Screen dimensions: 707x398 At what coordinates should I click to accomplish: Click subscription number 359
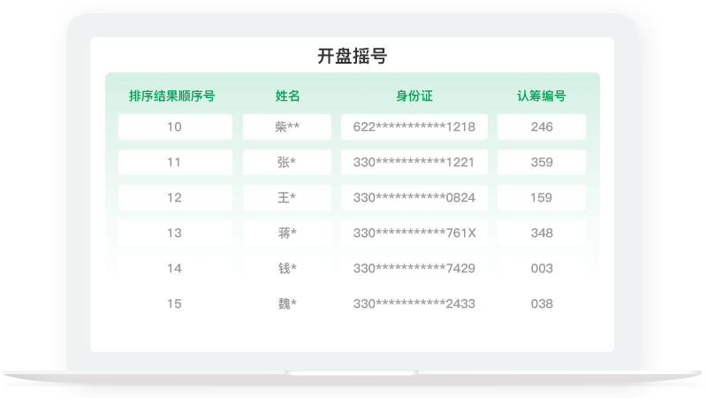(x=542, y=162)
